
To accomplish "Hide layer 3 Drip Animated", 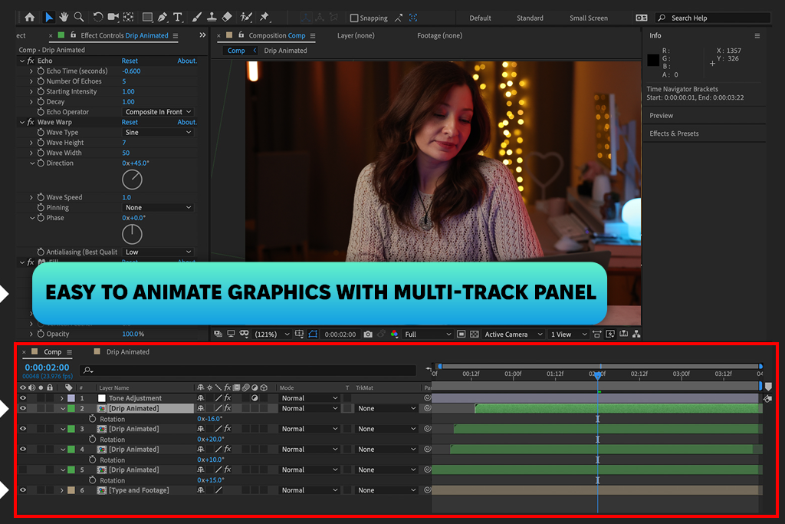I will click(22, 429).
